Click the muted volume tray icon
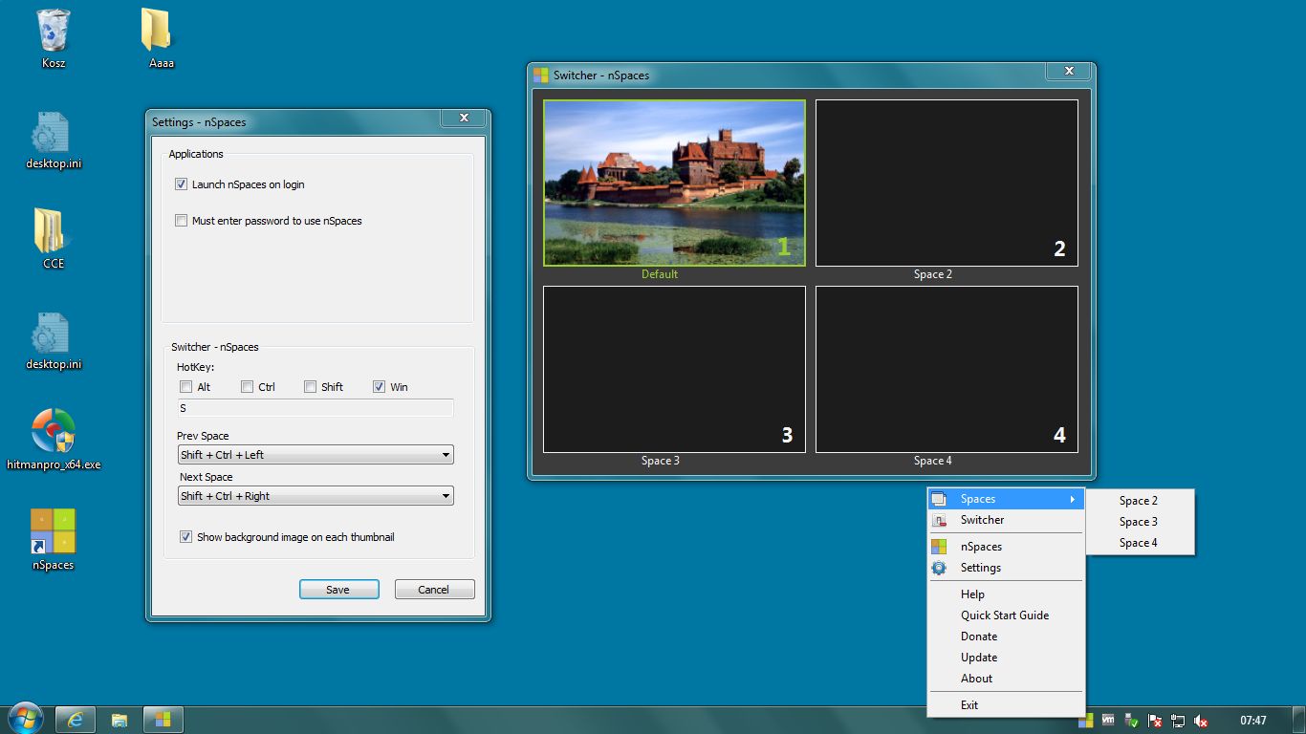This screenshot has width=1306, height=734. pos(1201,721)
